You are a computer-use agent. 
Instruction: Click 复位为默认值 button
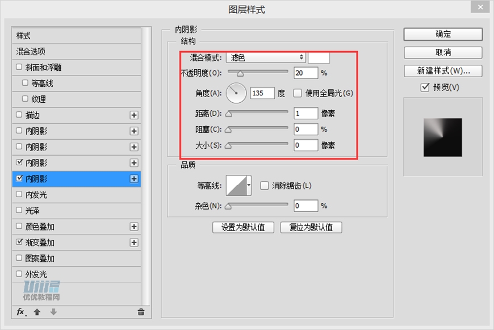pos(311,227)
